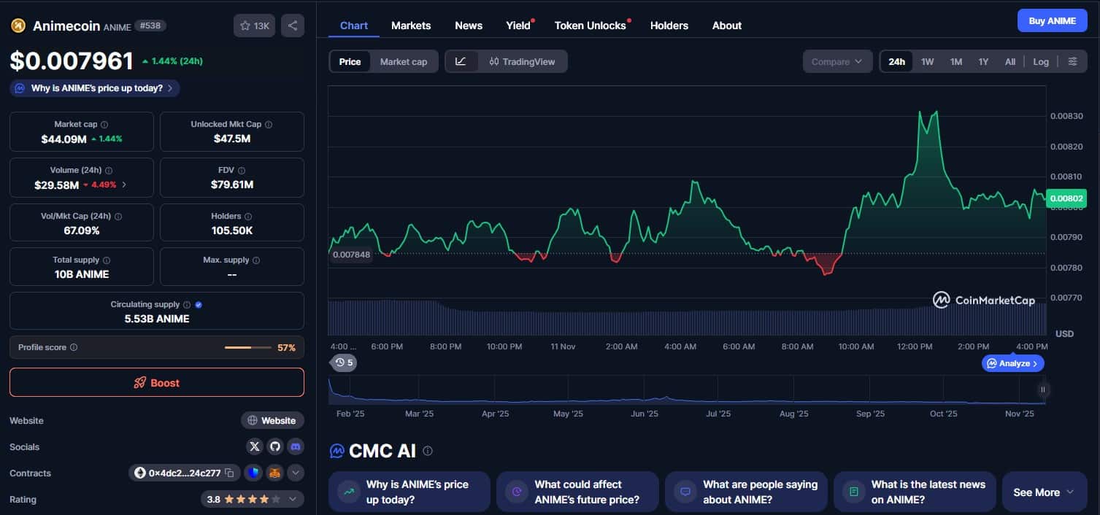Toggle chart to Market cap view
1100x515 pixels.
coord(403,61)
